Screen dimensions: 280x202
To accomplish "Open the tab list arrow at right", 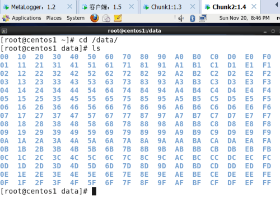I will pos(277,5).
